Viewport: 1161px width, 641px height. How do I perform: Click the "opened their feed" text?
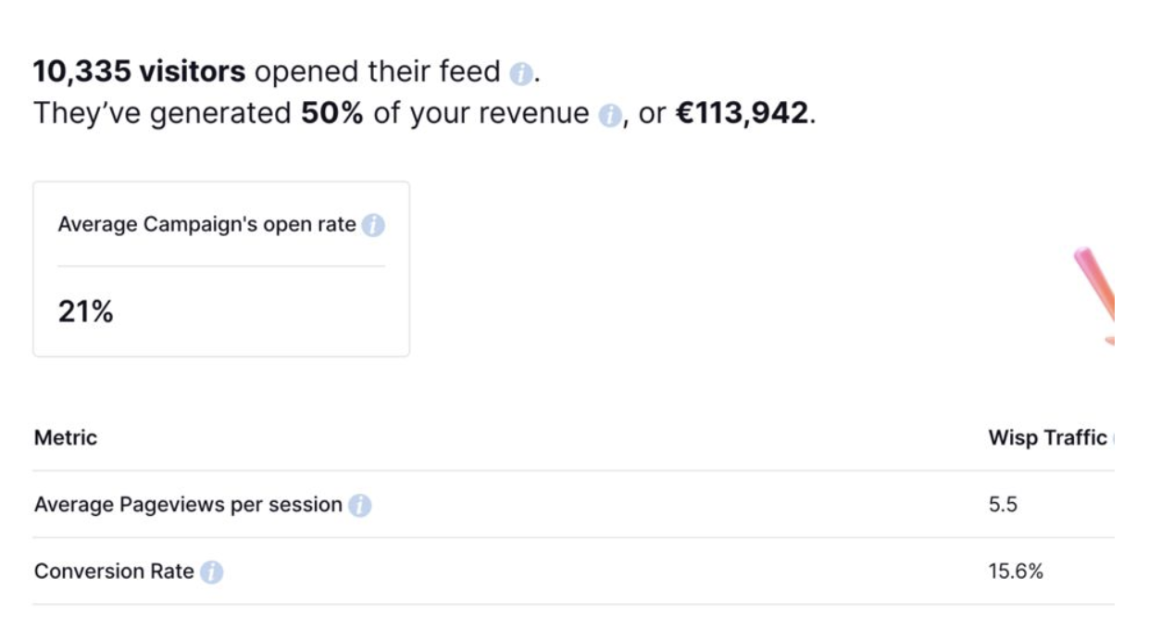pyautogui.click(x=378, y=71)
